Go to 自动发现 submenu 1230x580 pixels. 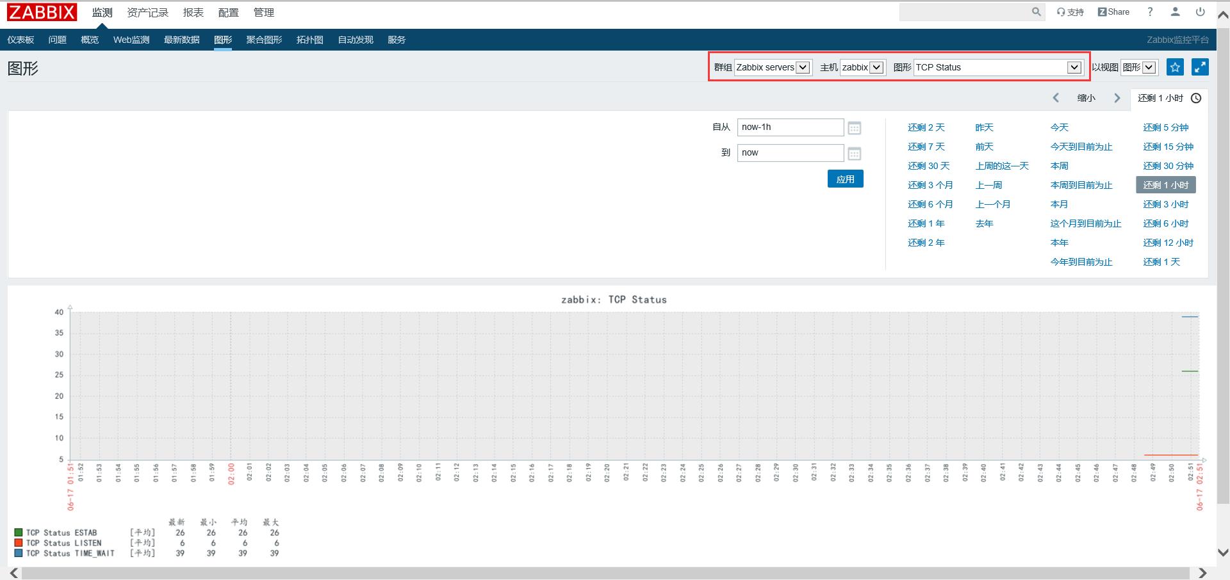(x=356, y=40)
